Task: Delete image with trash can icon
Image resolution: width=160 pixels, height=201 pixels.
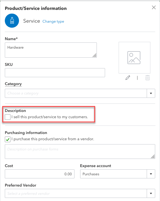Action: click(148, 78)
